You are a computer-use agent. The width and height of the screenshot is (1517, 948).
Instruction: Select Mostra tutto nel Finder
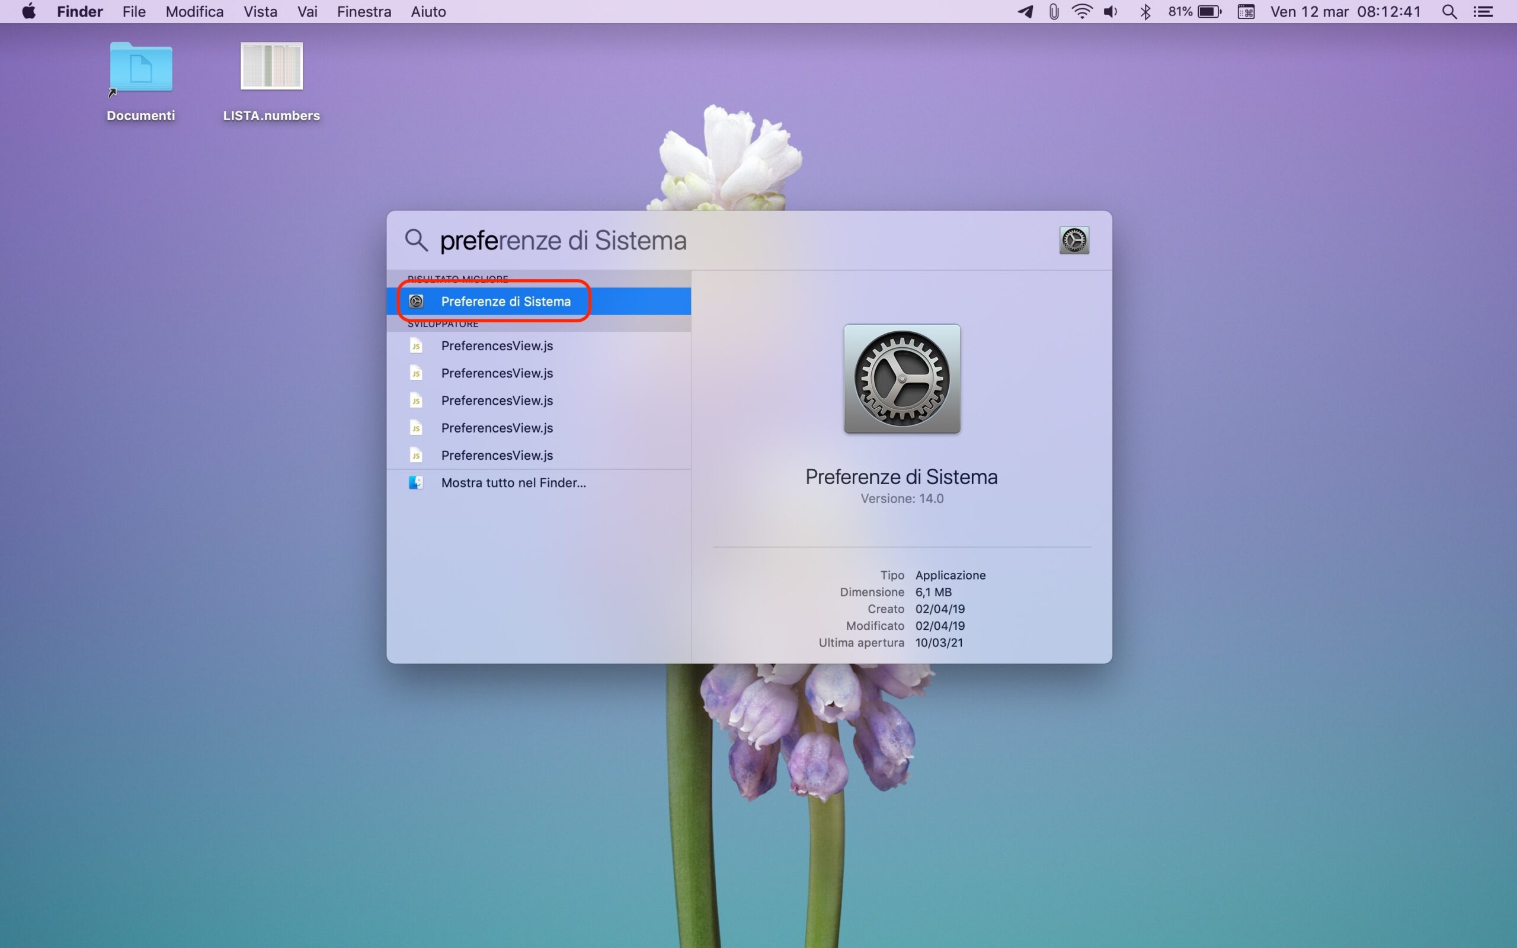tap(513, 483)
